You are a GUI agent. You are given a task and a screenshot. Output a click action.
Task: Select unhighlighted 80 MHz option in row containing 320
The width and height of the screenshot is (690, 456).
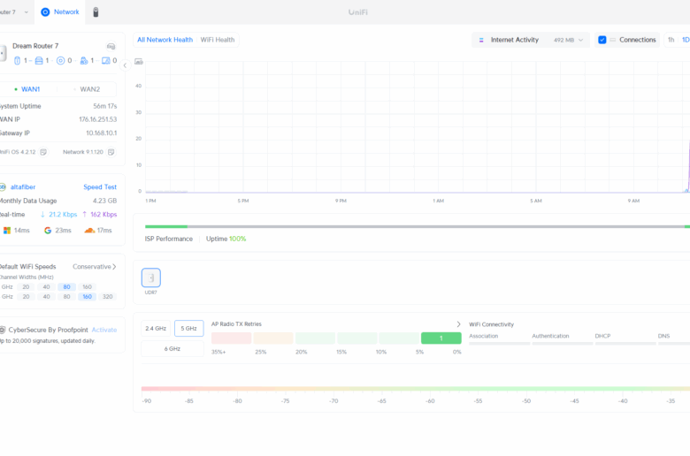(66, 296)
